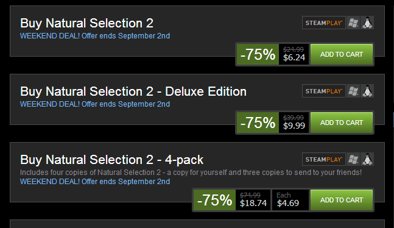This screenshot has height=228, width=394.
Task: Click weekend deal text under Natural Selection 2
Action: (95, 36)
